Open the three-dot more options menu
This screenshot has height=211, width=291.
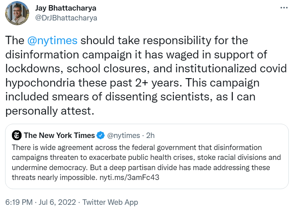coord(283,8)
